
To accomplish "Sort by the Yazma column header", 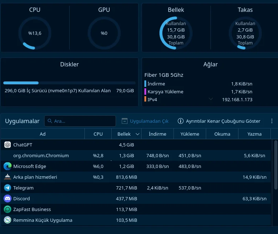I will [254, 134].
